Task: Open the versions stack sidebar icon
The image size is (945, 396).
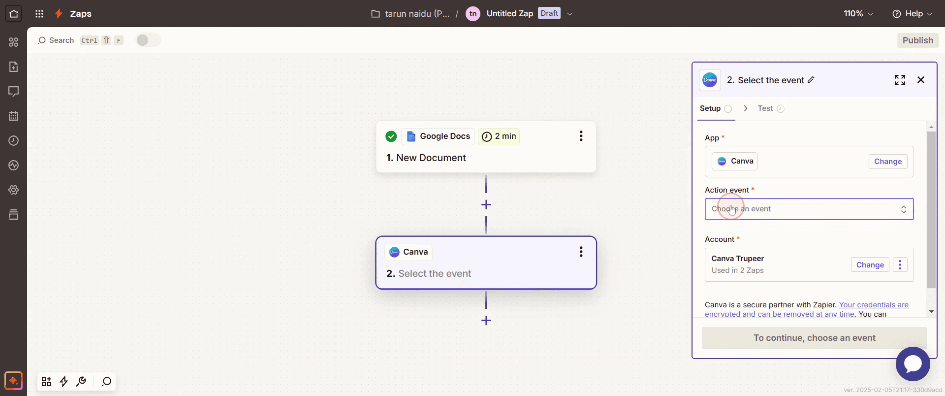Action: point(14,214)
